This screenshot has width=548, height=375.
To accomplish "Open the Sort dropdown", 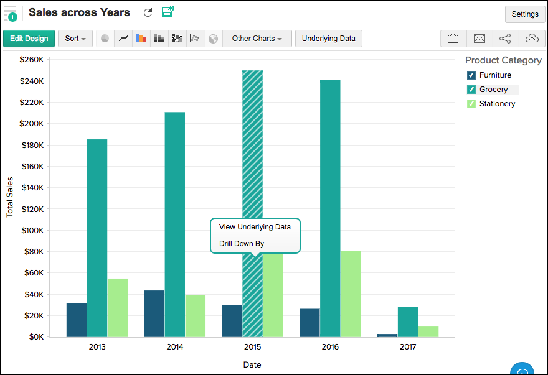I will pos(75,39).
